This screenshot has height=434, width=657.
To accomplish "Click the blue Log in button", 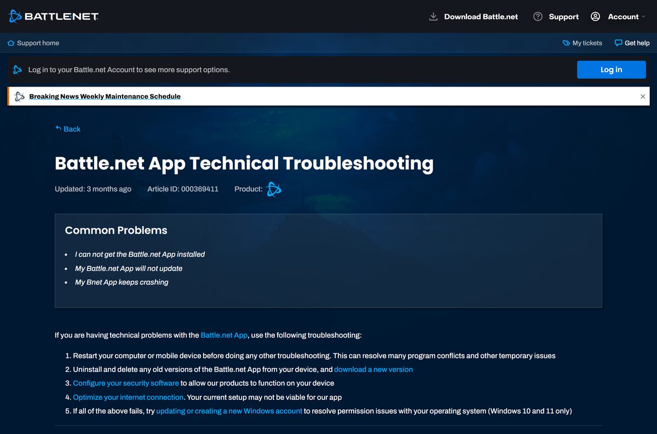I will click(x=611, y=70).
